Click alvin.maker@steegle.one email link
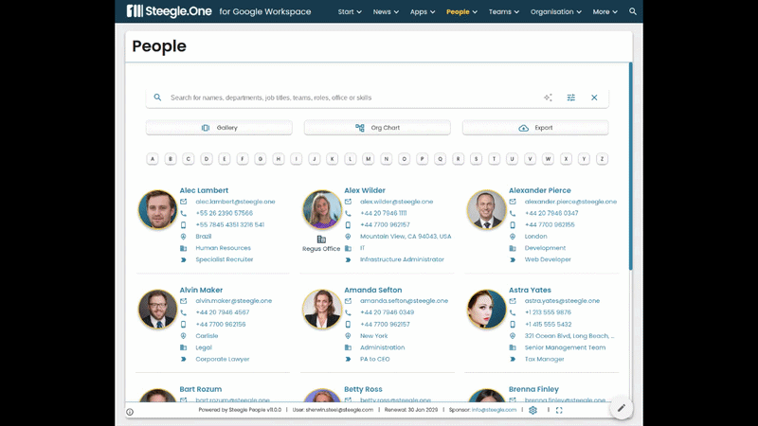This screenshot has width=758, height=426. pos(233,300)
